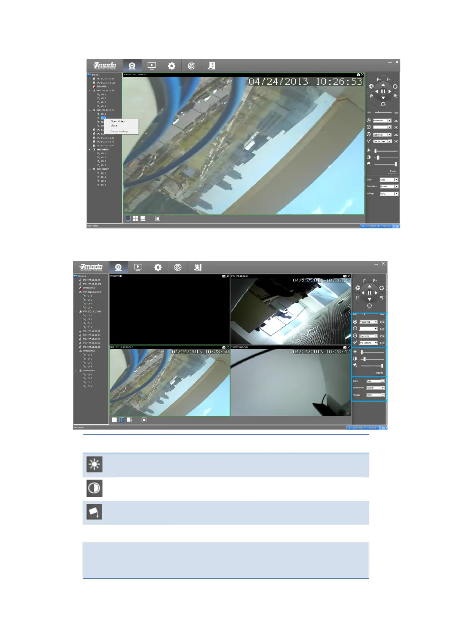Viewport: 452px width, 640px height.
Task: Click the PTZ zoom-in magnifier in the upper screenshot
Action: pos(395,96)
